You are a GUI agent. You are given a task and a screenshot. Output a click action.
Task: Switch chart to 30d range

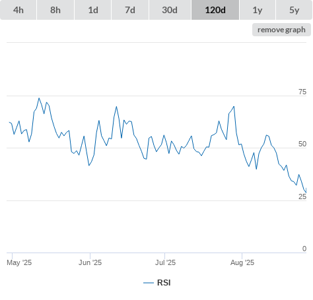pyautogui.click(x=170, y=10)
